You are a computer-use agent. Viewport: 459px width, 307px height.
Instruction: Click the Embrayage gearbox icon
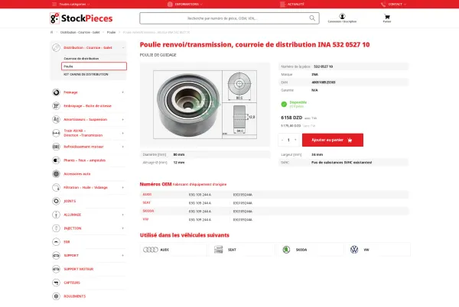(56, 105)
